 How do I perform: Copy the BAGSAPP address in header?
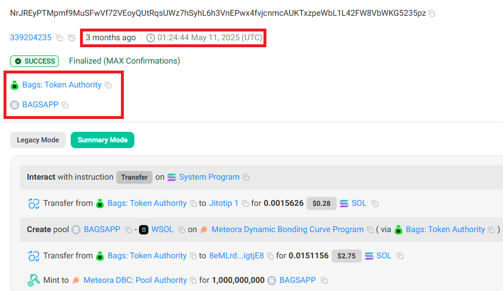point(65,105)
